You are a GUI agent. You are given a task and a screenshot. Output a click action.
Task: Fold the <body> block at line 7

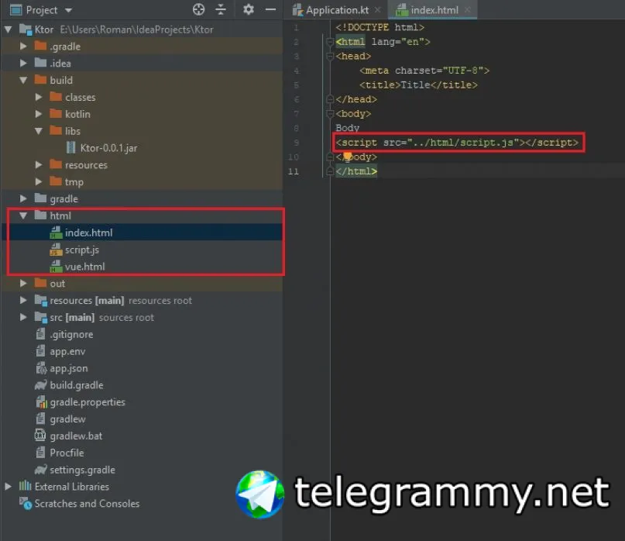(x=330, y=114)
